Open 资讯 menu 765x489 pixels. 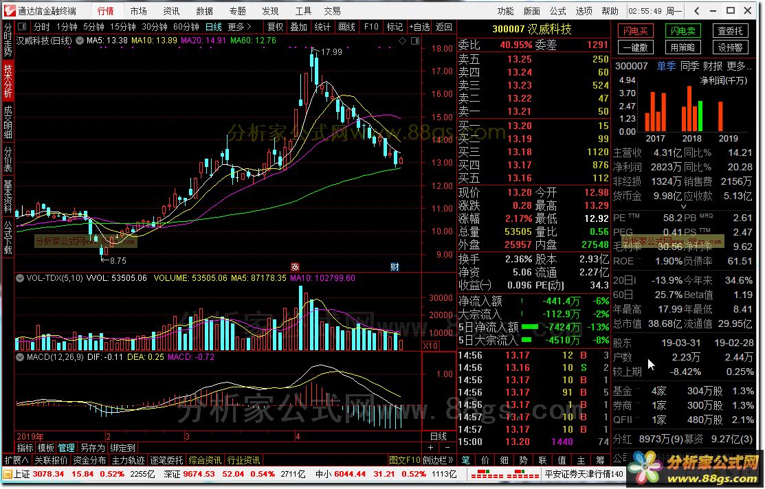(x=171, y=11)
